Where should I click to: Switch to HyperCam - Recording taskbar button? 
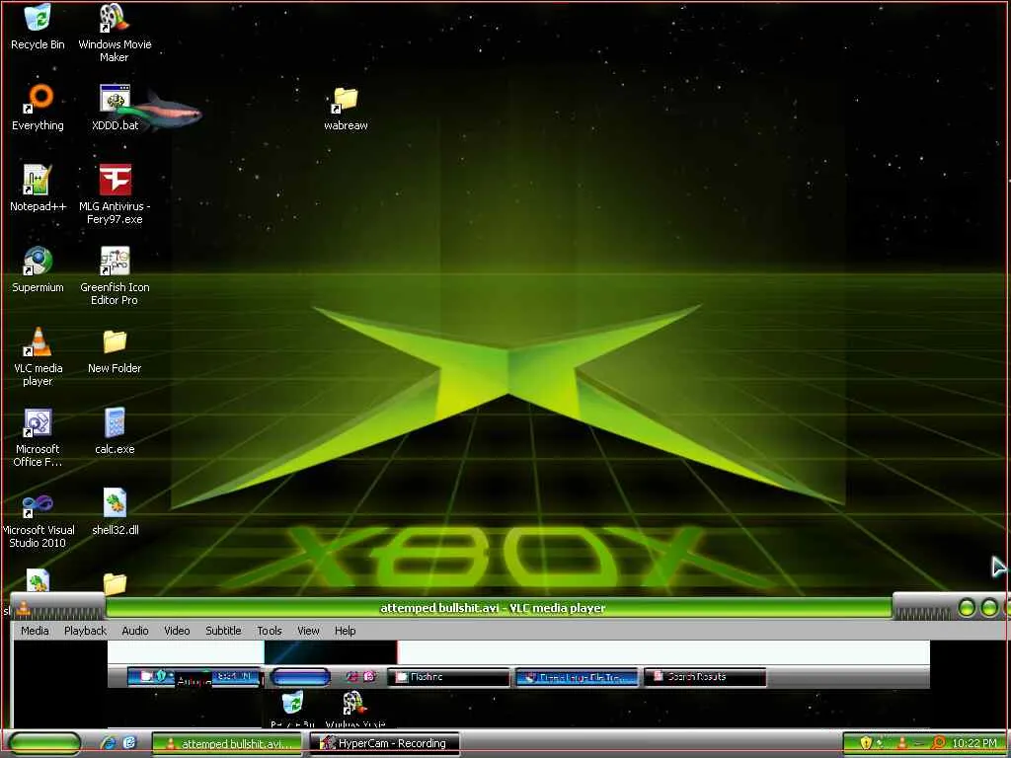[384, 743]
